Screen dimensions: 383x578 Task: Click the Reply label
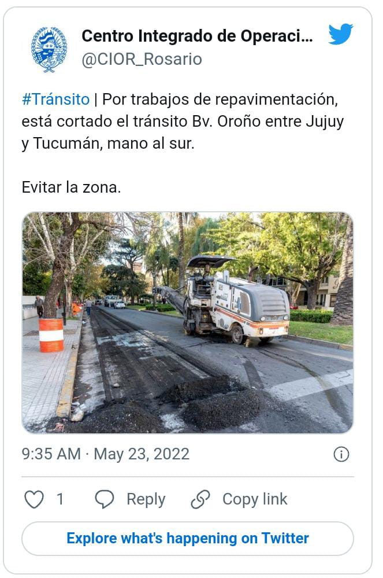[x=146, y=499]
